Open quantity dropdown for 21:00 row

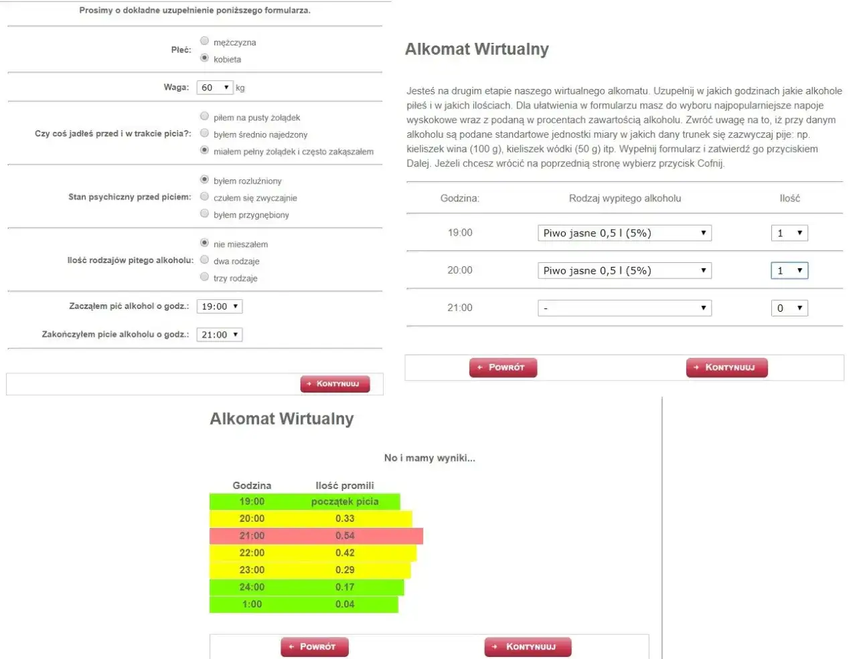(x=789, y=308)
